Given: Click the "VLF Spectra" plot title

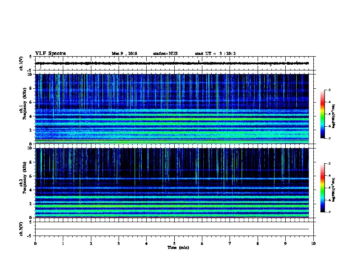Looking at the screenshot, I should point(50,54).
